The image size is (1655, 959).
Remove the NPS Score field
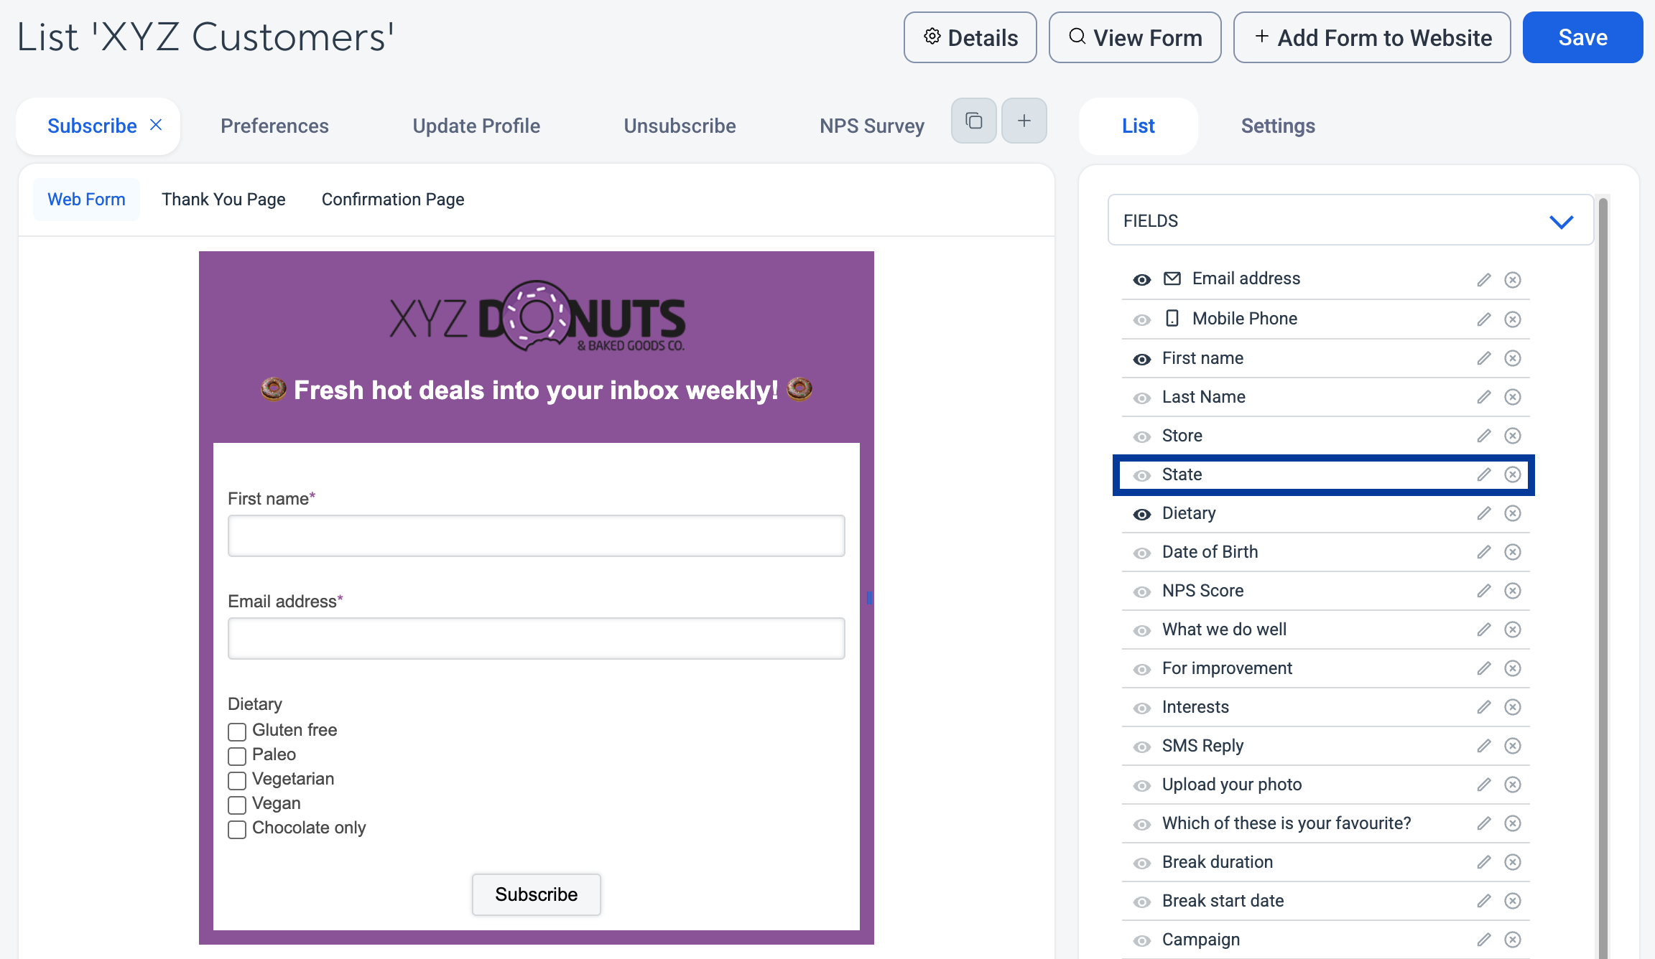click(x=1513, y=590)
